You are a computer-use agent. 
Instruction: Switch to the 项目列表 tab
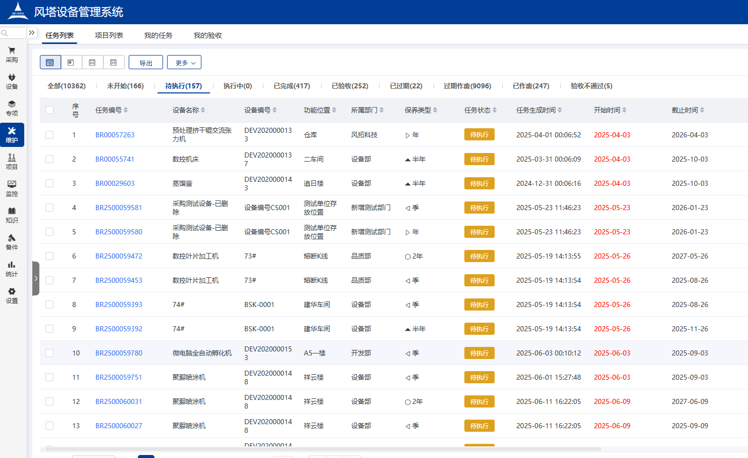tap(109, 35)
